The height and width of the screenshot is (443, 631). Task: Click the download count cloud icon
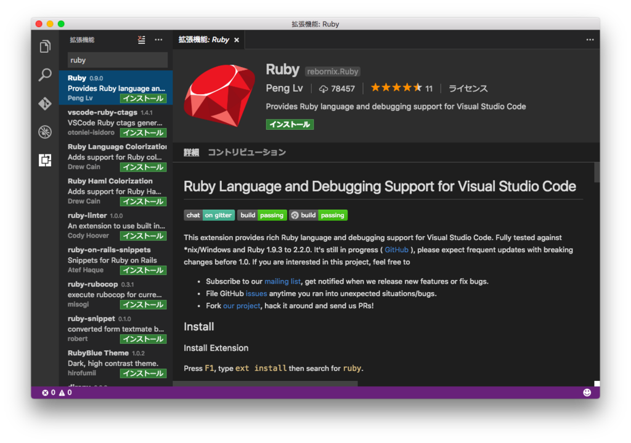click(x=324, y=89)
